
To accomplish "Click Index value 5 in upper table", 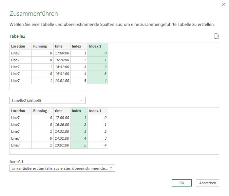I will (79, 81).
